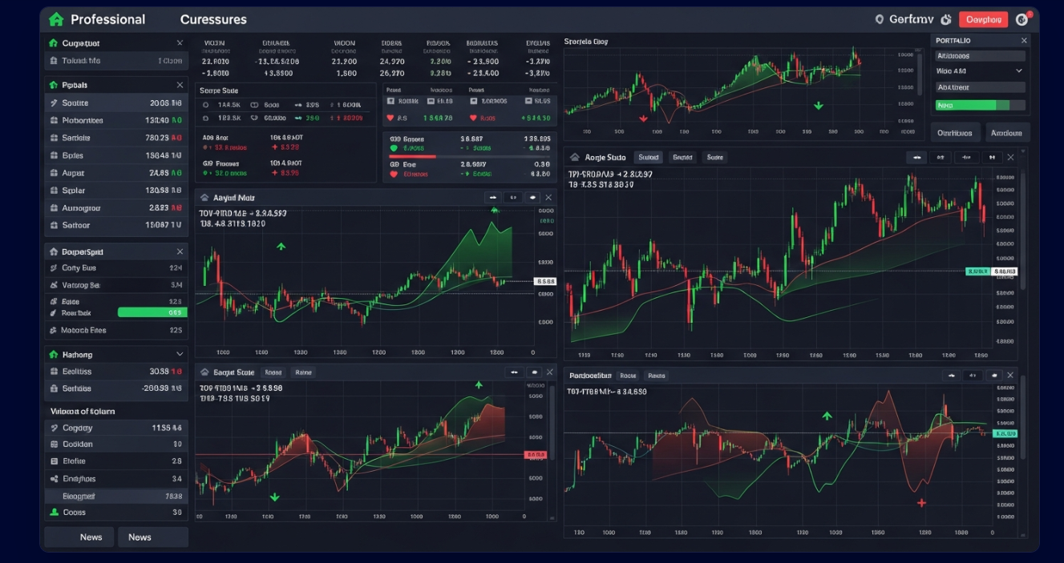Click the Soutite row icon in sidebar
Screen dimensions: 1064x563
pos(54,103)
